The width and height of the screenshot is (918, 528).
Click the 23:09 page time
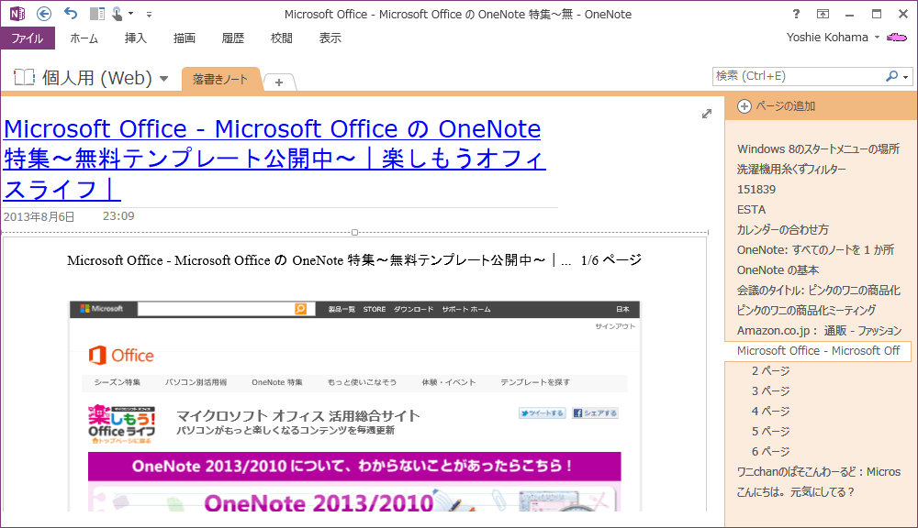118,216
